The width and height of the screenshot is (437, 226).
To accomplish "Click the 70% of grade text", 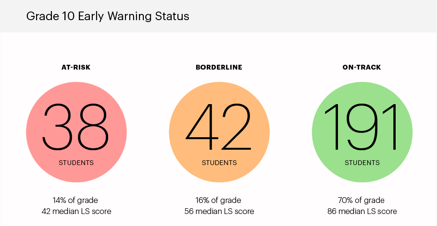I will point(361,200).
